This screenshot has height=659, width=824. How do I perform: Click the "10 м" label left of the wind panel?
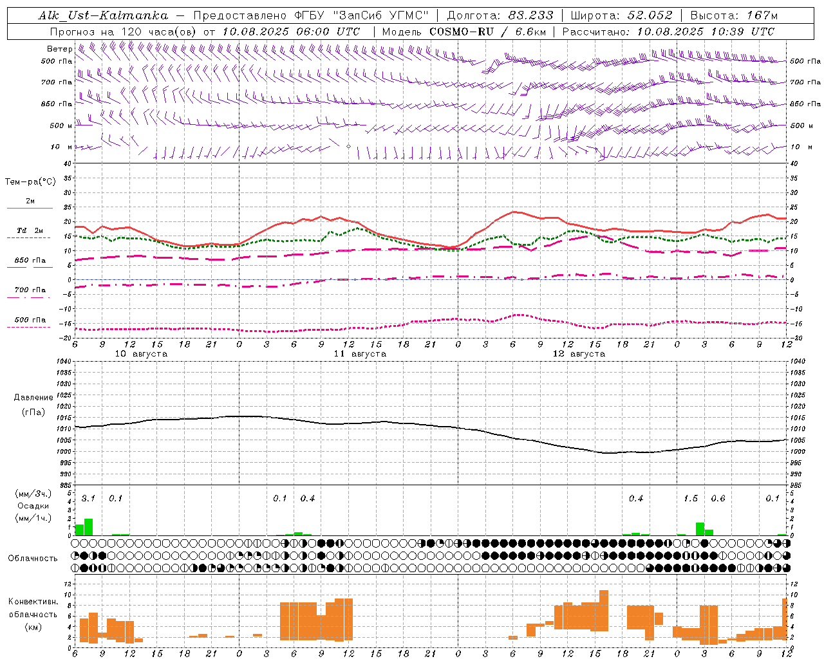point(61,147)
